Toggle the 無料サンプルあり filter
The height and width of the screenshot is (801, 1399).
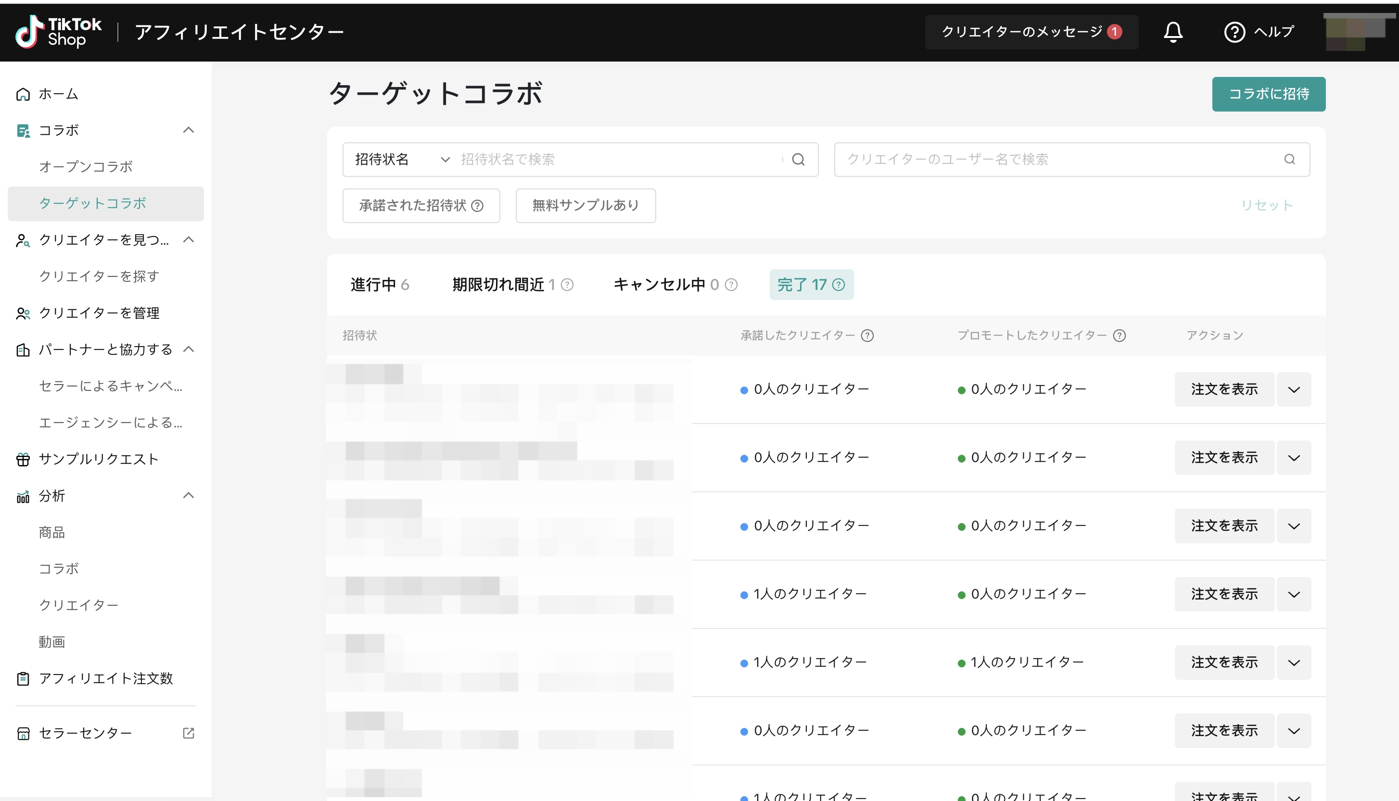585,206
